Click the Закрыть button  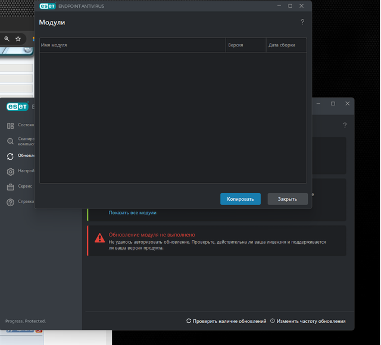point(288,199)
